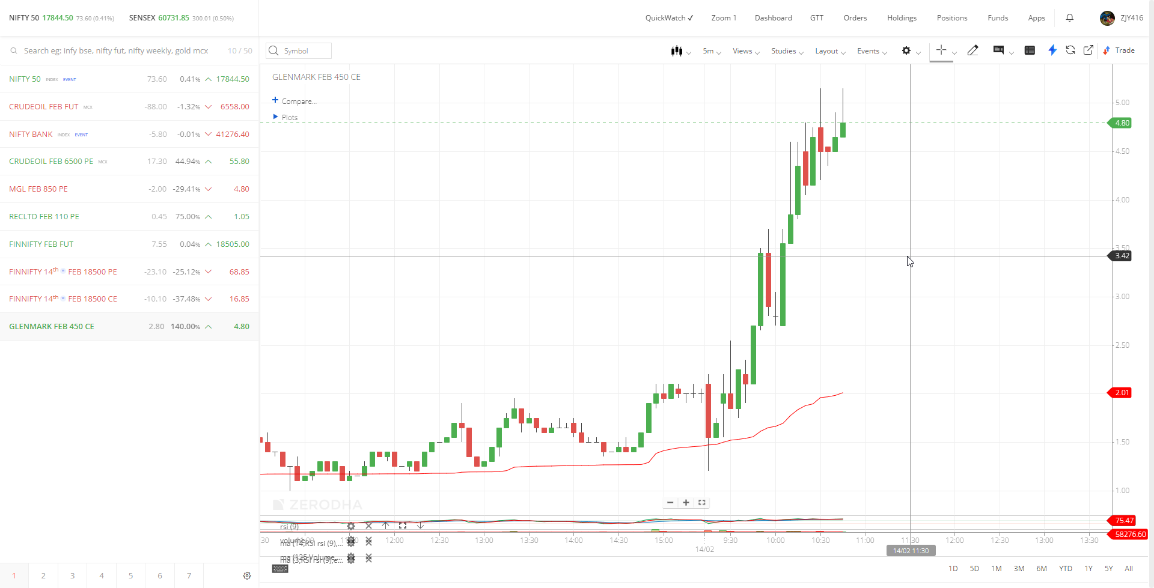Viewport: 1154px width, 588px height.
Task: Open the ZJY416 profile avatar
Action: [x=1107, y=18]
